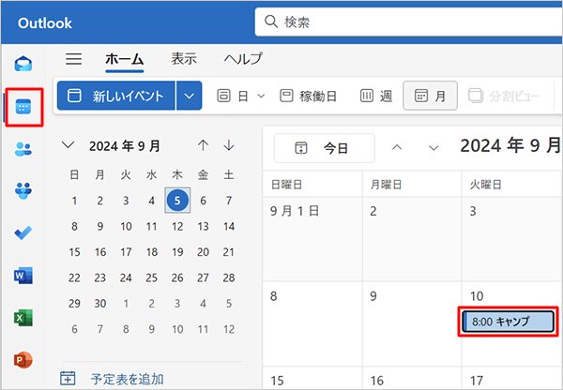
Task: Launch PowerPoint from the sidebar
Action: pyautogui.click(x=23, y=360)
